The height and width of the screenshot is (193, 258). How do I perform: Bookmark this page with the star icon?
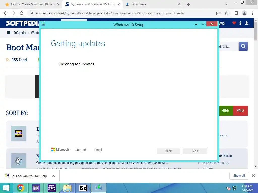[x=226, y=13]
